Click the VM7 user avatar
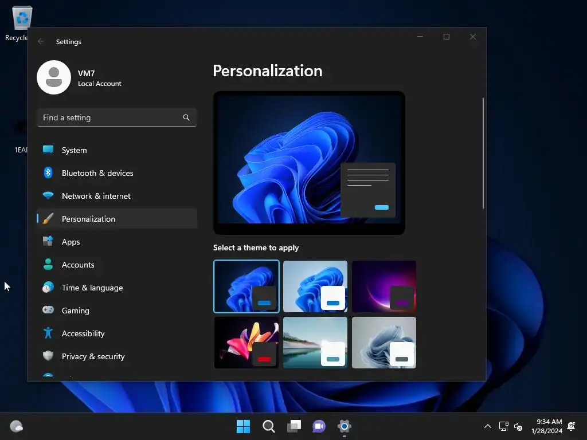Image resolution: width=587 pixels, height=440 pixels. [x=54, y=77]
